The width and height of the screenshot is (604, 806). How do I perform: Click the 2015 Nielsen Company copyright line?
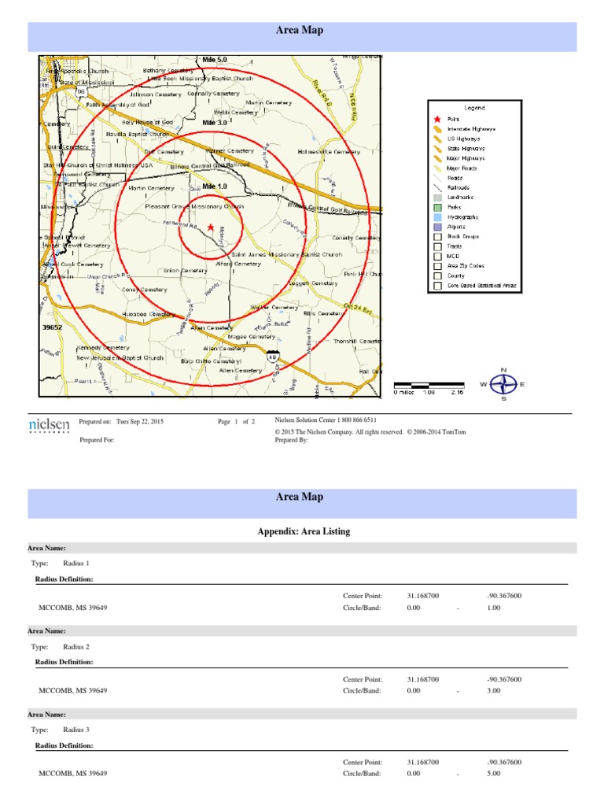[x=370, y=432]
